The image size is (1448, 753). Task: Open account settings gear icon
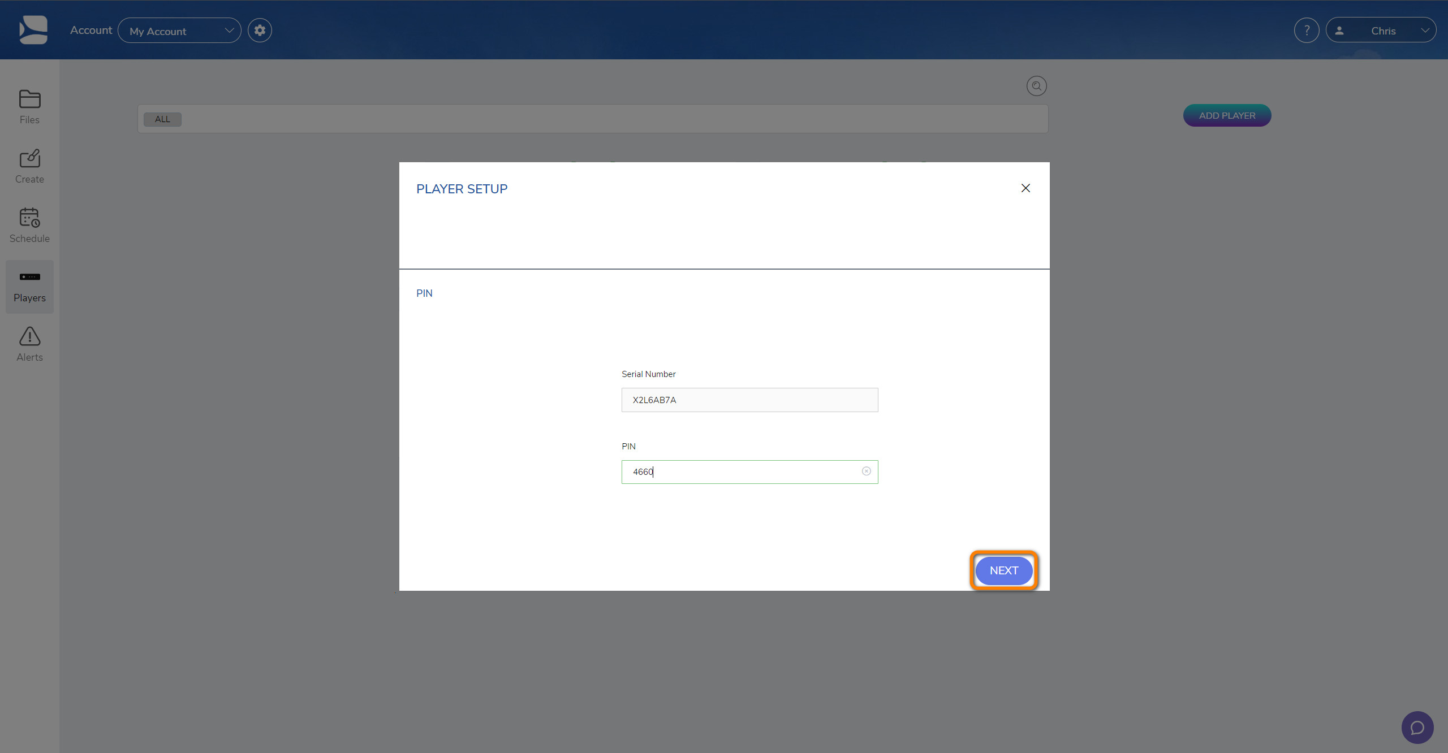(260, 31)
